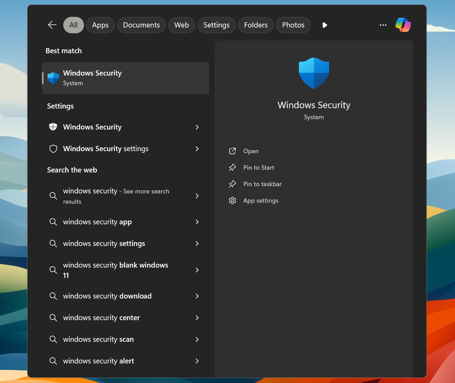The width and height of the screenshot is (455, 383).
Task: Expand chevron for 'windows security blank windows 11'
Action: tap(197, 270)
